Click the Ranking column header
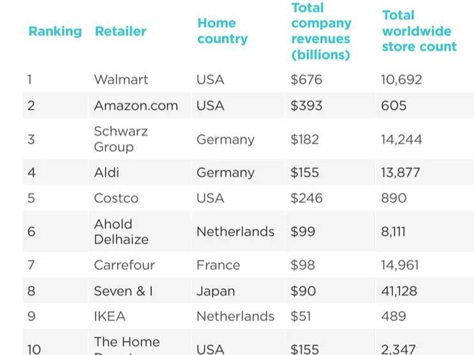The height and width of the screenshot is (355, 474). (55, 31)
